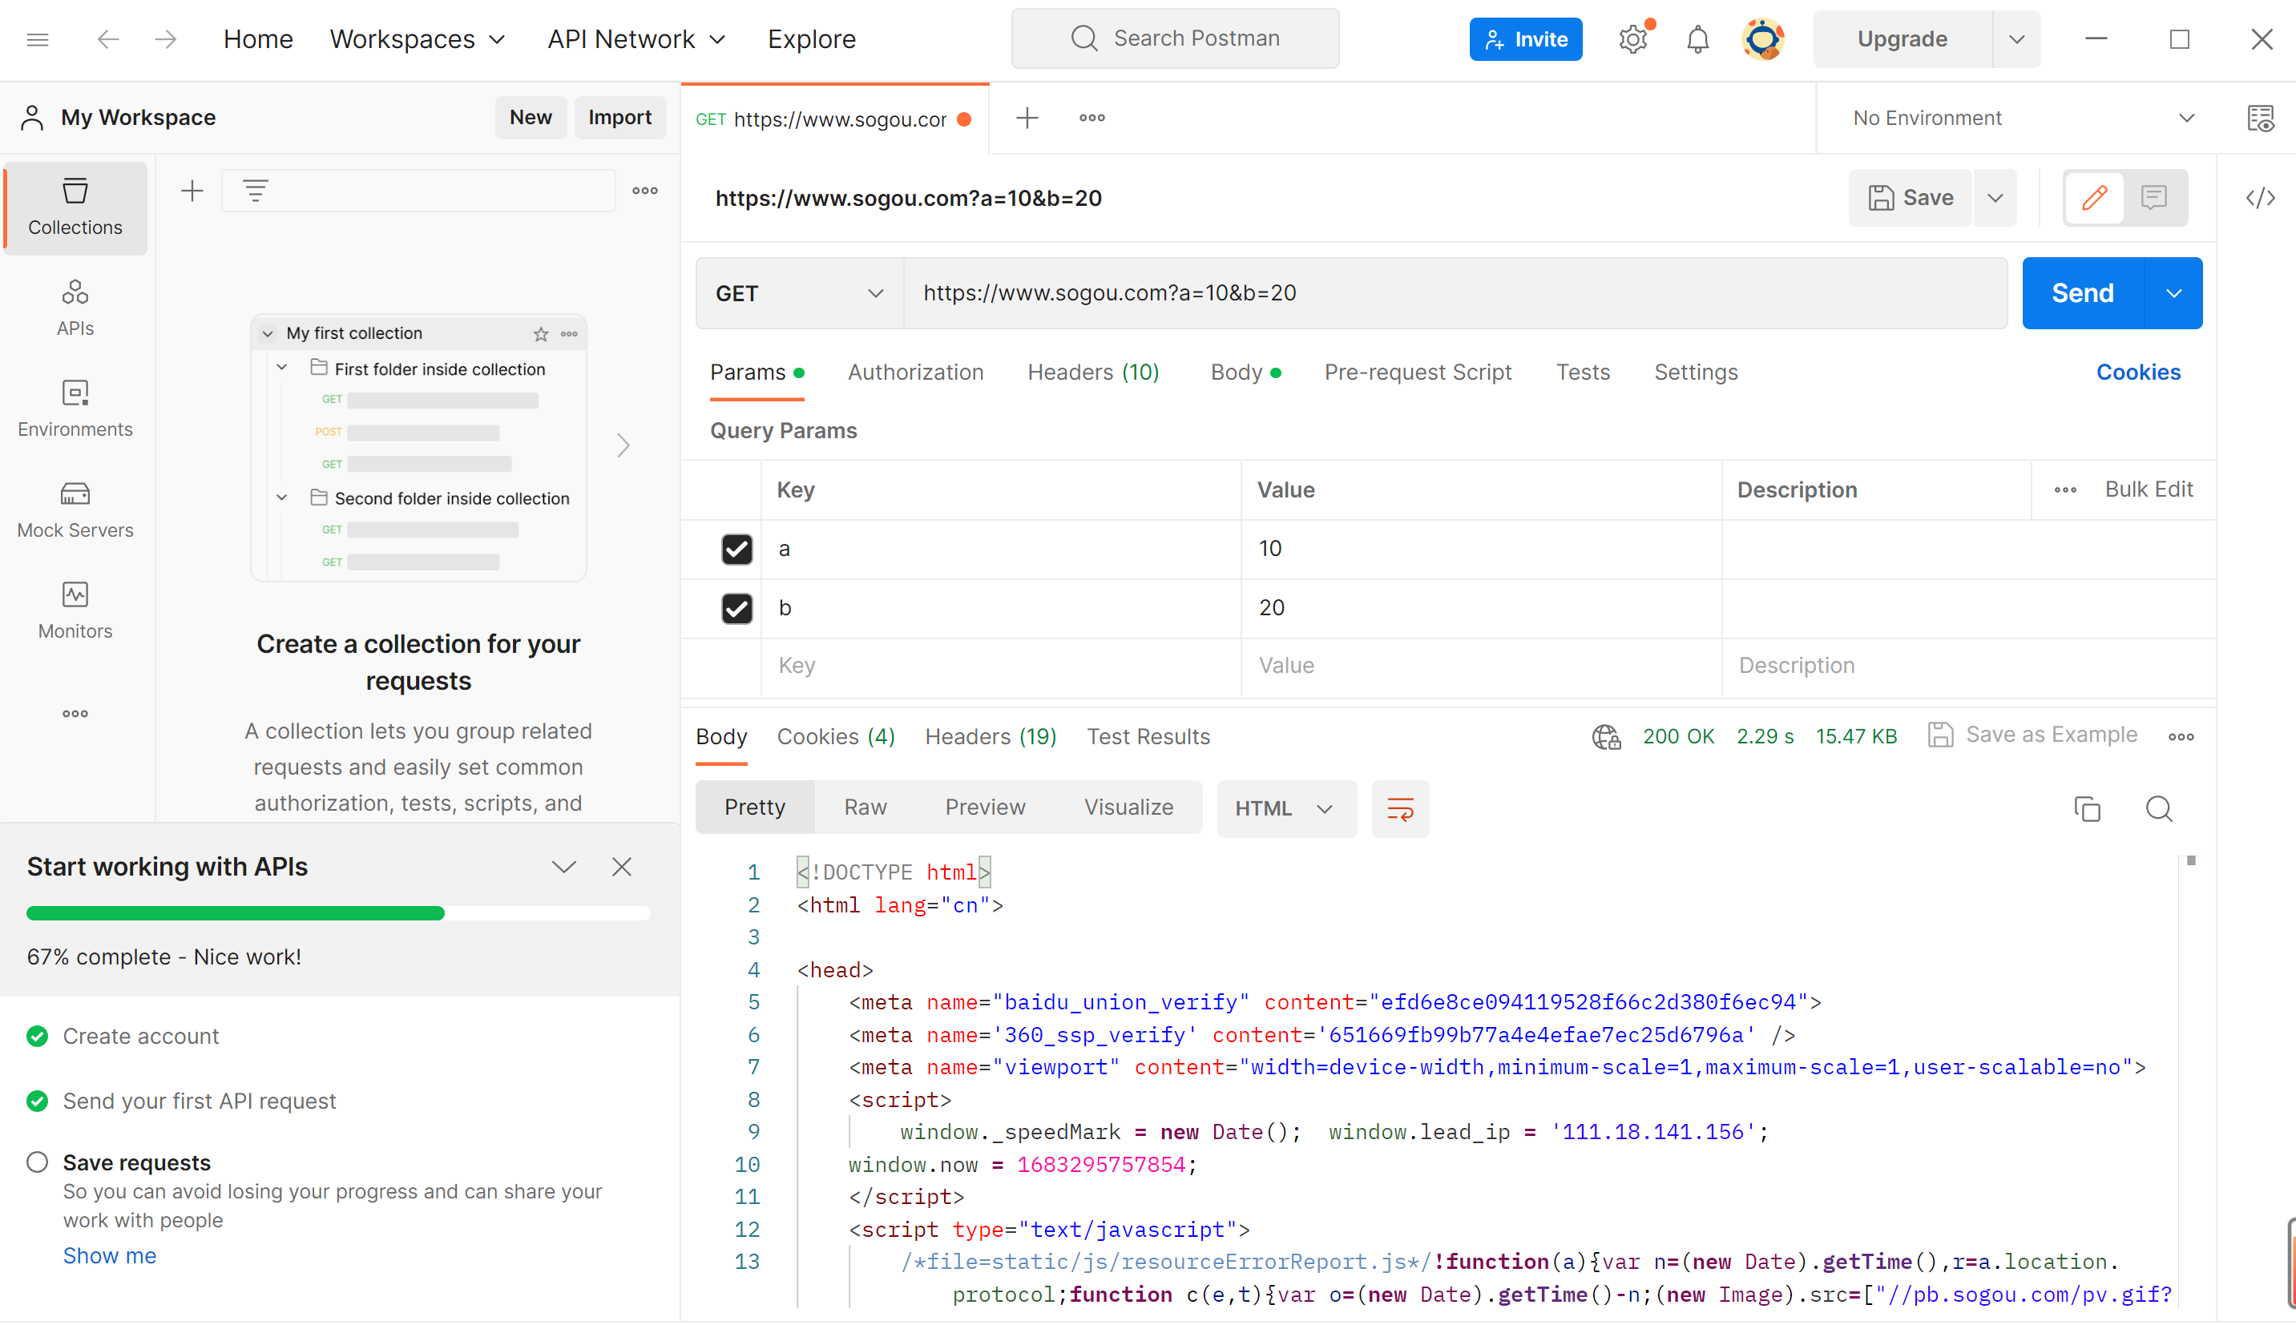Viewport: 2296px width, 1325px height.
Task: Click the Show me link
Action: (109, 1255)
